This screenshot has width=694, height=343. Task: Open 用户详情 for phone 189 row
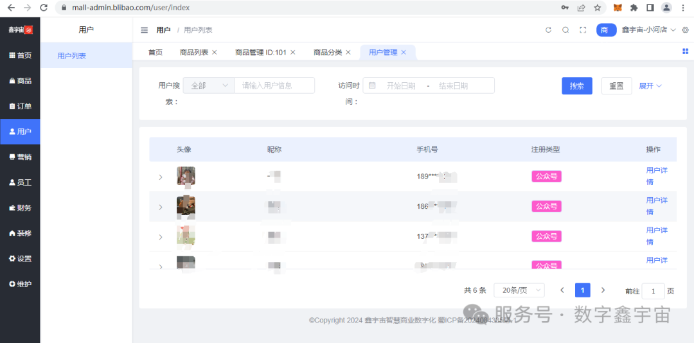tap(657, 176)
